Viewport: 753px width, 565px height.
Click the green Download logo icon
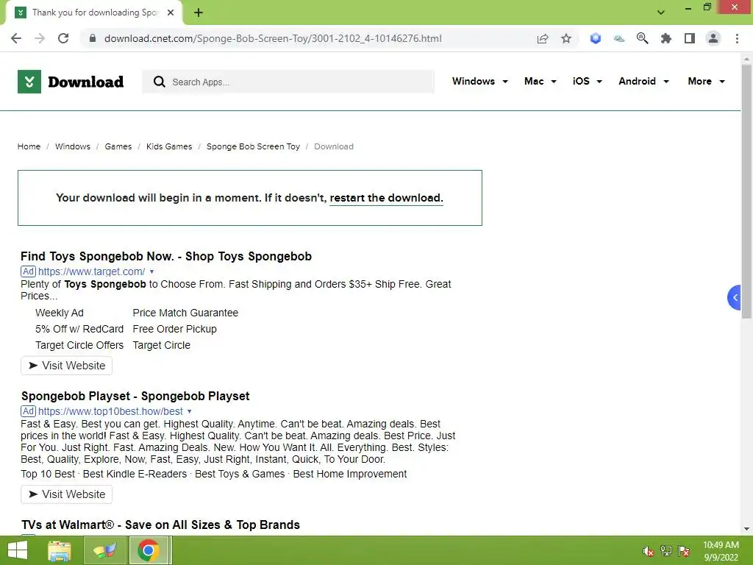click(29, 82)
